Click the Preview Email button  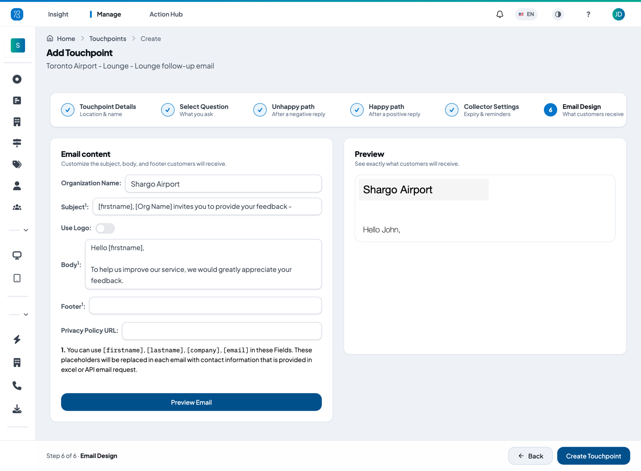pyautogui.click(x=191, y=402)
